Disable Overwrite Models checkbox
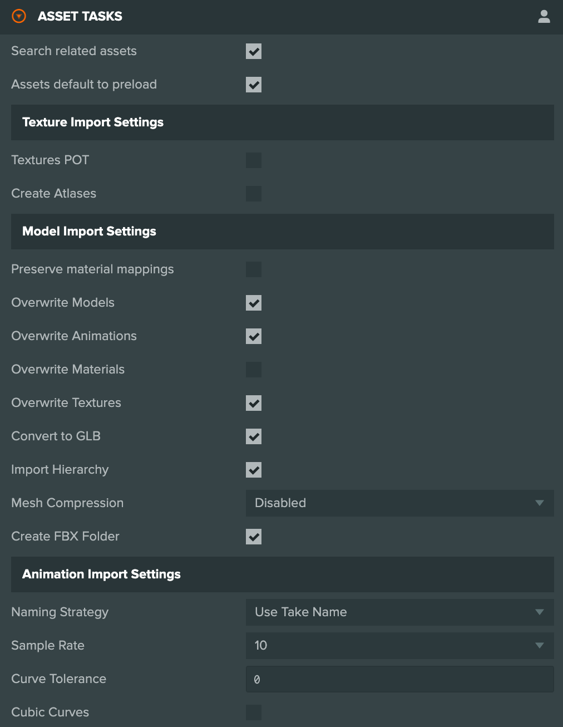 click(254, 303)
